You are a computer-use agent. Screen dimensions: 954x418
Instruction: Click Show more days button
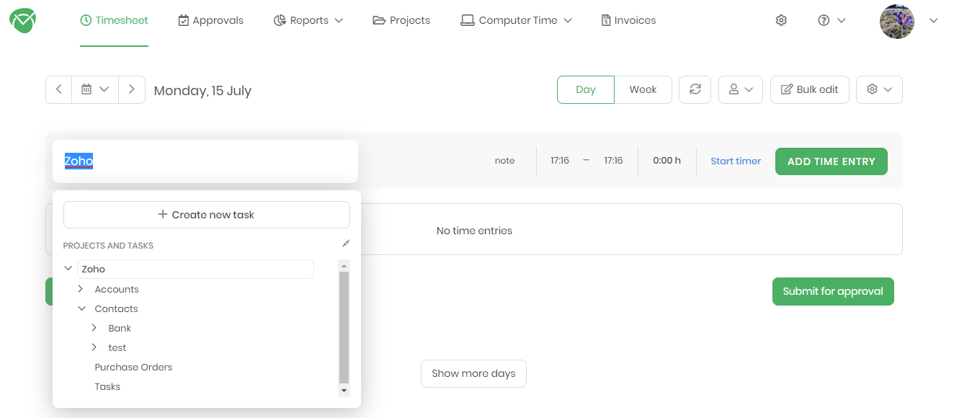click(x=473, y=373)
